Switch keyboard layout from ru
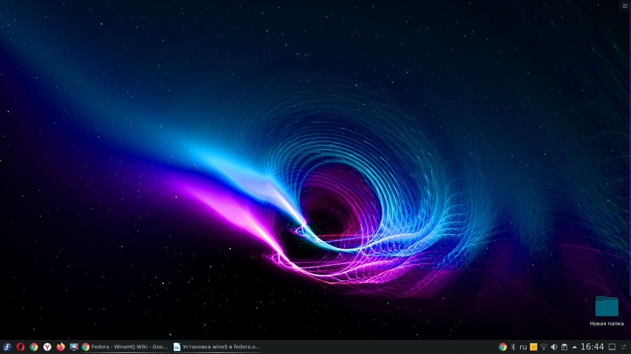The image size is (631, 354). click(523, 347)
